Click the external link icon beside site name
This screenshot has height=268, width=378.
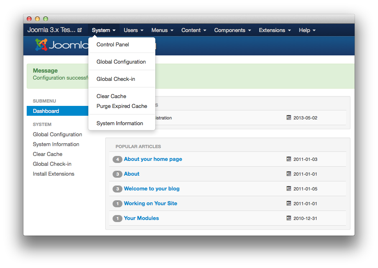[80, 30]
